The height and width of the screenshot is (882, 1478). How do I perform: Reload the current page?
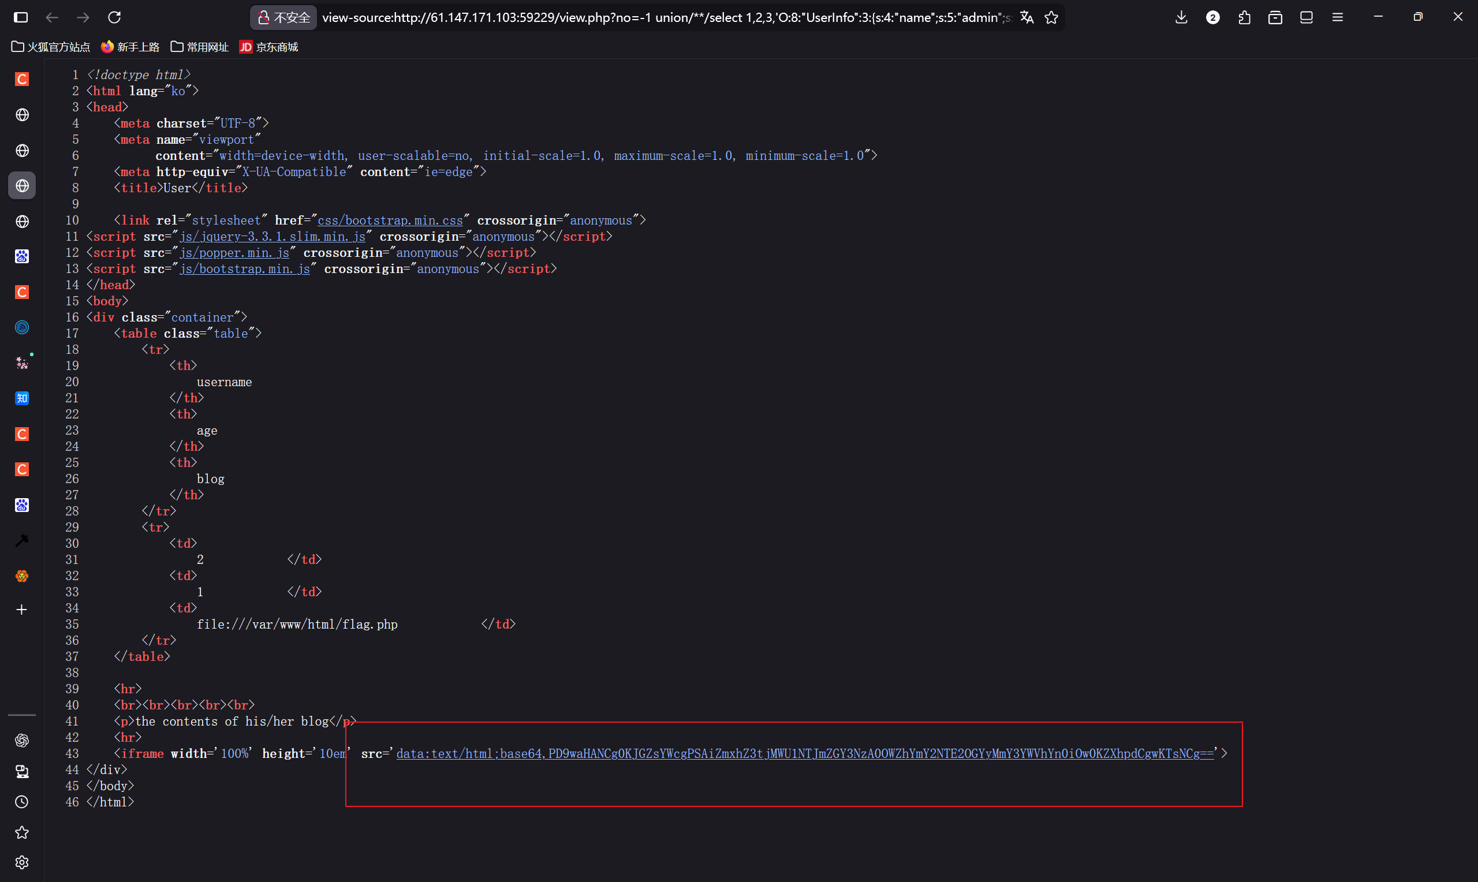pos(115,17)
